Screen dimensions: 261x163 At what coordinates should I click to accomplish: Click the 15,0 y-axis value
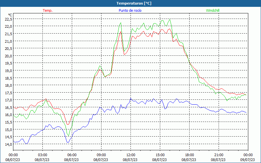click(8, 129)
